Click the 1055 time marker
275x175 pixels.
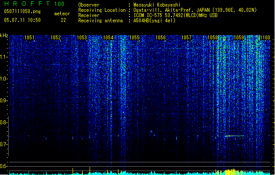pos(134,38)
